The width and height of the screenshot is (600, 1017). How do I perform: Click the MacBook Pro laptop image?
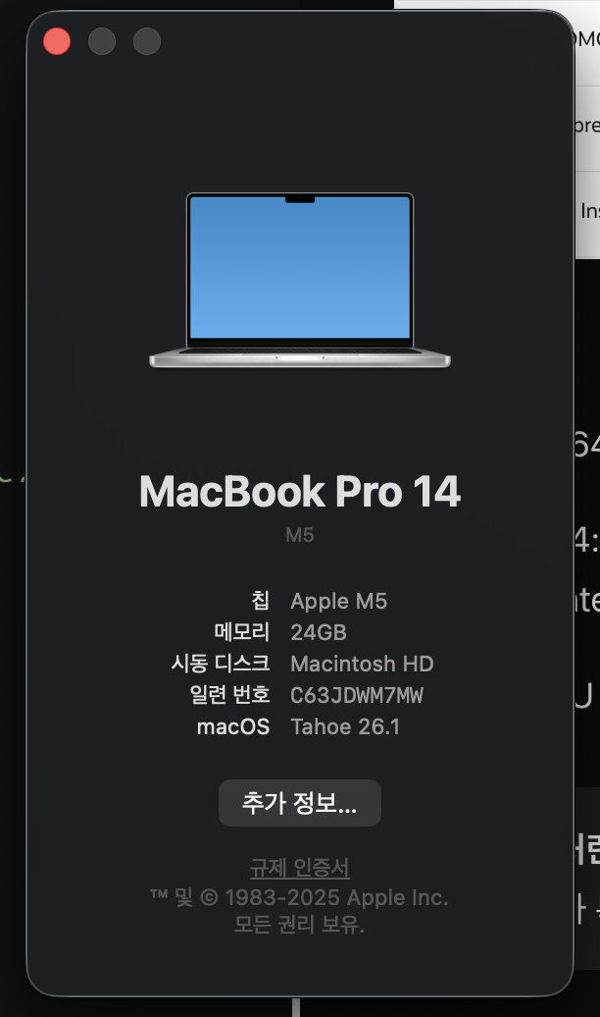tap(300, 280)
